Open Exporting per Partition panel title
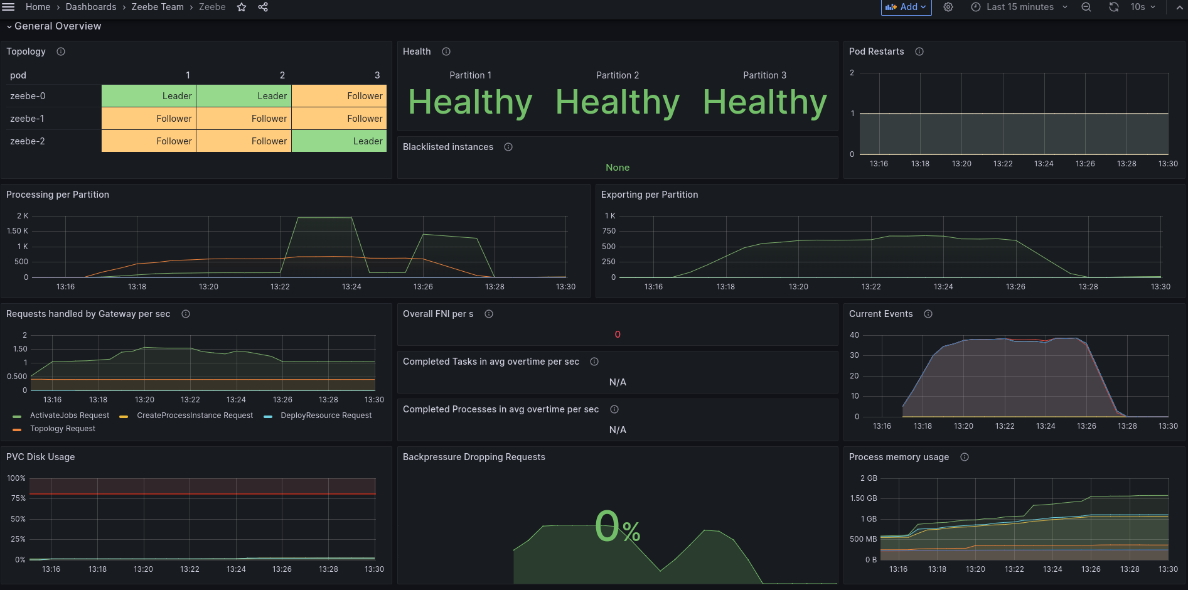The image size is (1188, 590). 650,195
